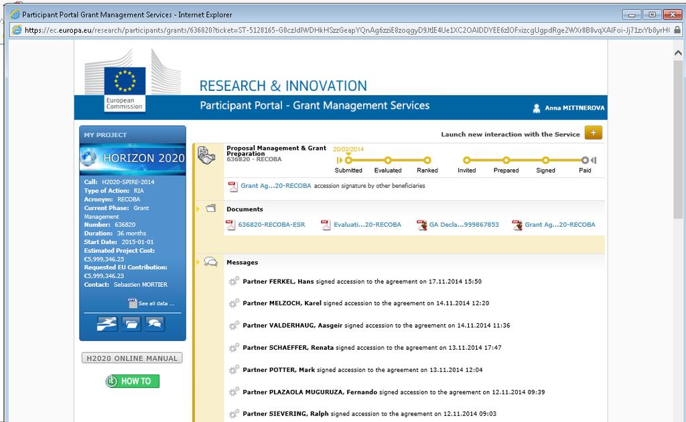Click the PDF icon in the accession signature row
This screenshot has height=422, width=686.
pos(232,187)
